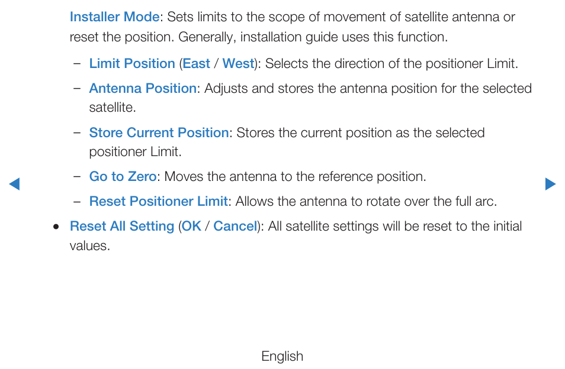Click dash marker before Limit Position
The height and width of the screenshot is (369, 565).
pos(77,64)
